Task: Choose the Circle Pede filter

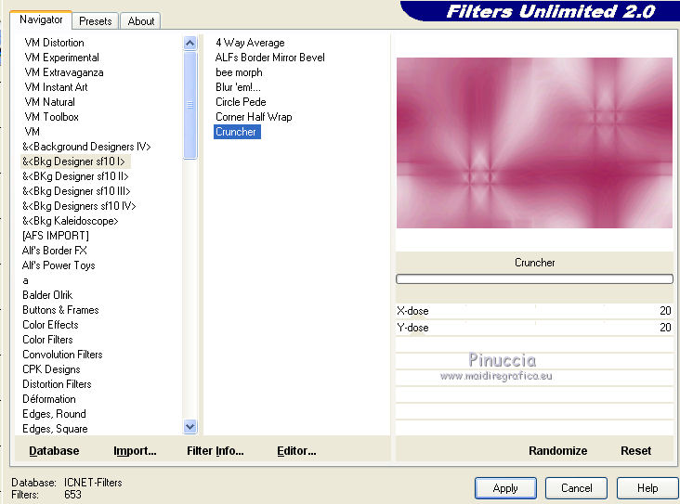Action: pyautogui.click(x=241, y=102)
